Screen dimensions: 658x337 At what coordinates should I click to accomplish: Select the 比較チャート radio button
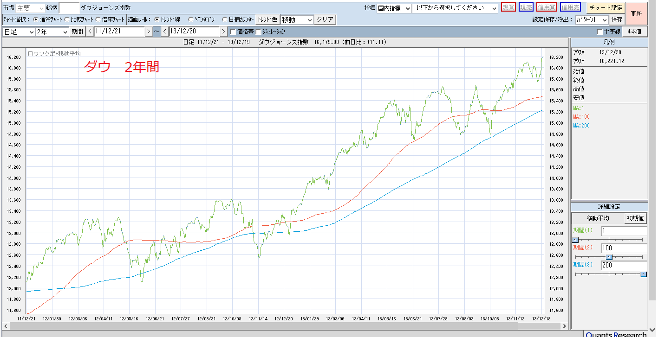[x=67, y=20]
